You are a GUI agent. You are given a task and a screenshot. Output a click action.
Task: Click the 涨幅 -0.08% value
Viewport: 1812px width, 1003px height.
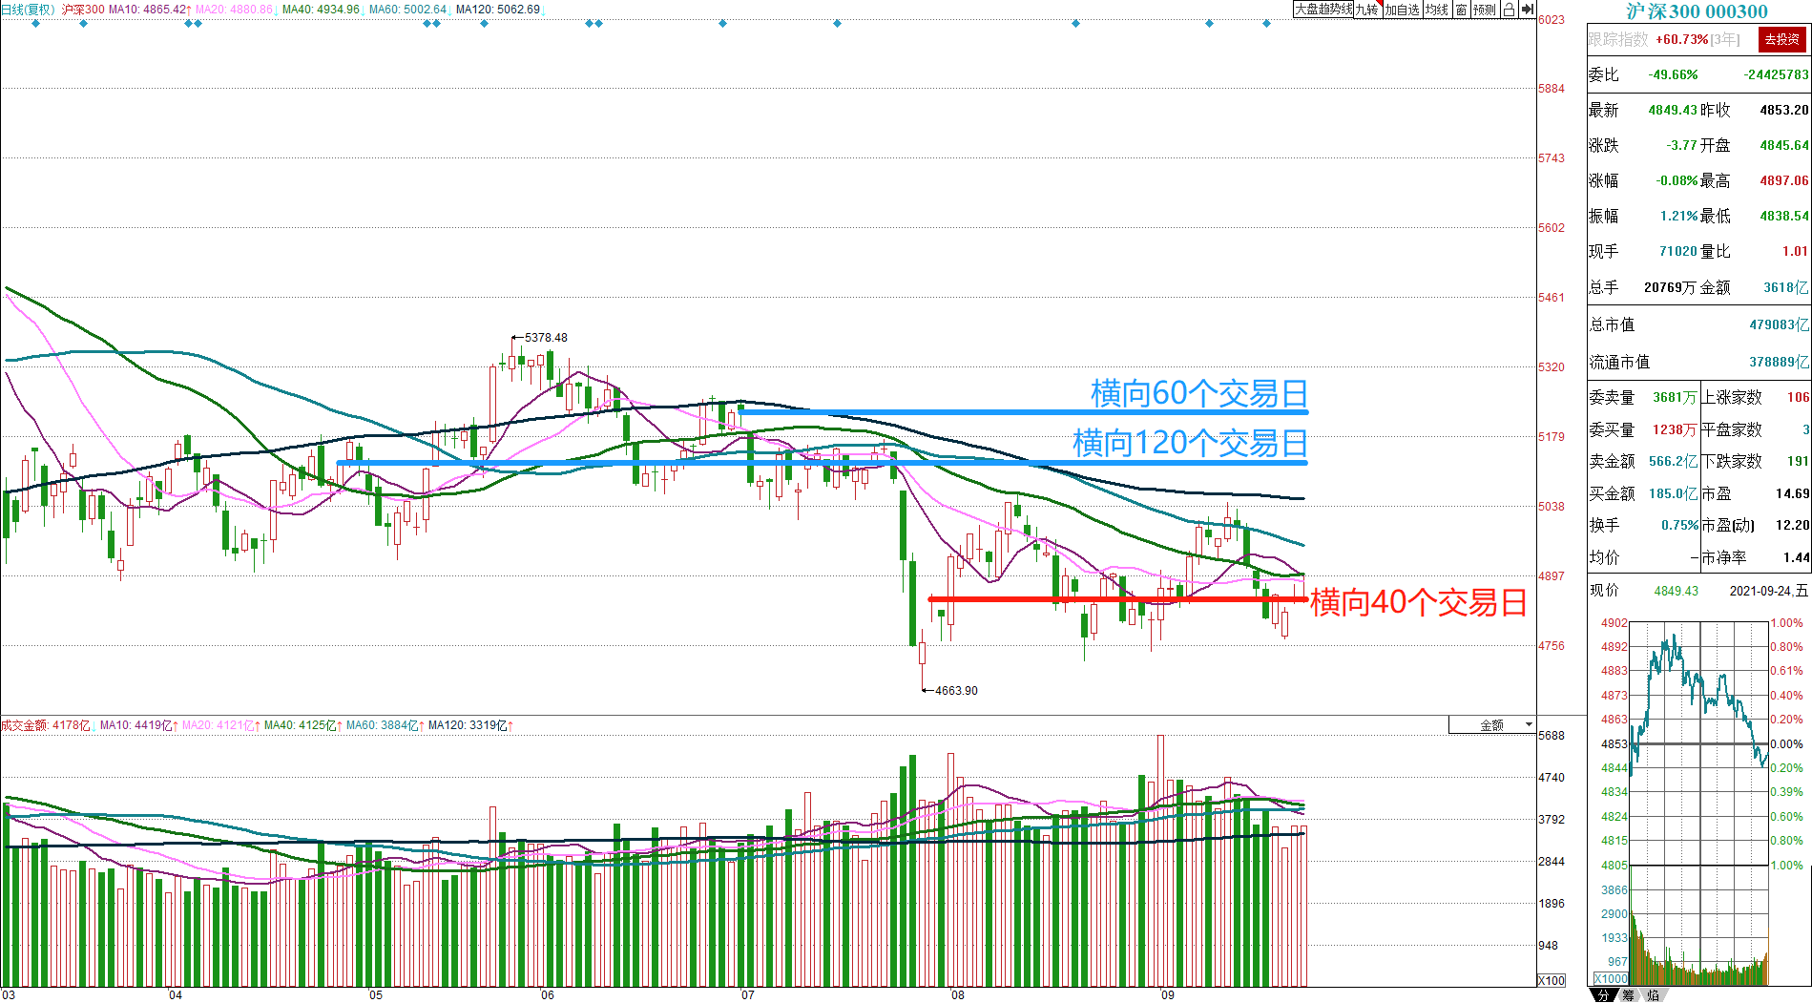1677,180
